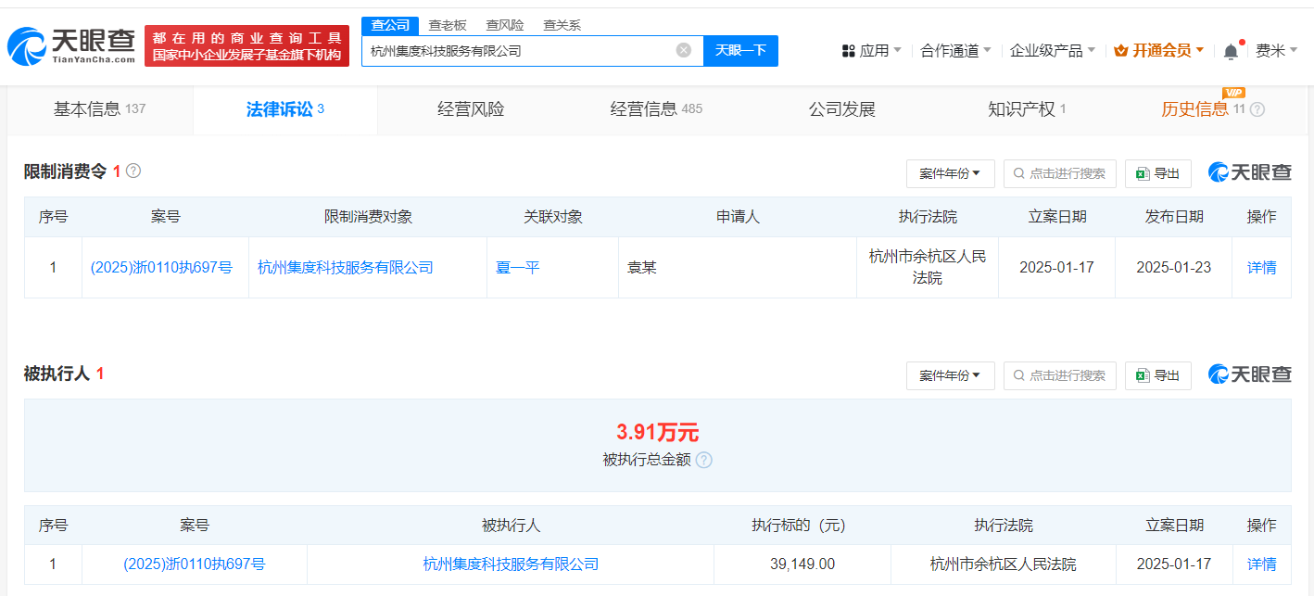Image resolution: width=1314 pixels, height=596 pixels.
Task: Open 案件年份 filter in 限制消费令 section
Action: click(x=950, y=173)
